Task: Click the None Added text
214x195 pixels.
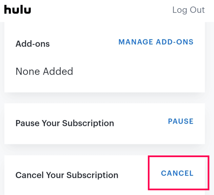Action: tap(44, 71)
